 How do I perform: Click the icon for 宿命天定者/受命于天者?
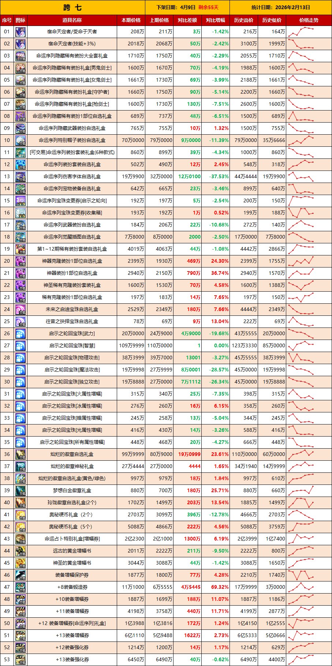[20, 32]
